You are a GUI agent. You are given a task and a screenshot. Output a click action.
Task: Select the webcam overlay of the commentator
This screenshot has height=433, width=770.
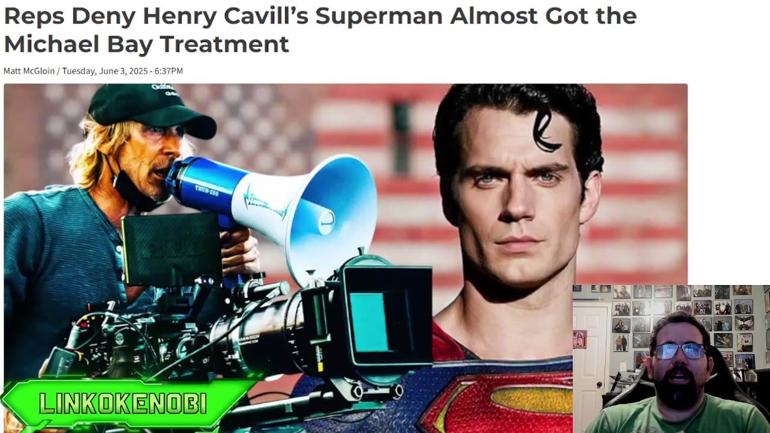(x=671, y=359)
